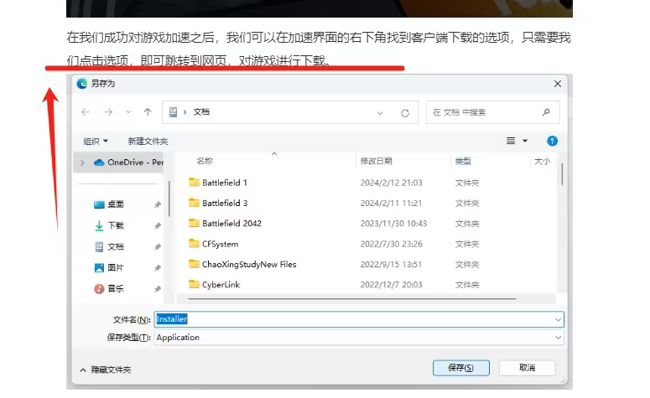Click the Edge icon in dialog title
Image resolution: width=650 pixels, height=398 pixels.
[x=81, y=84]
